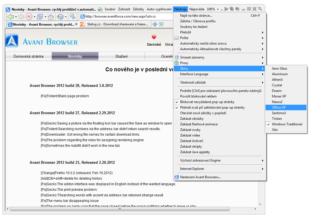Screen dimensions: 310x220
Task: Expand Výchozí zobrazovací Engine submenu
Action: point(220,160)
